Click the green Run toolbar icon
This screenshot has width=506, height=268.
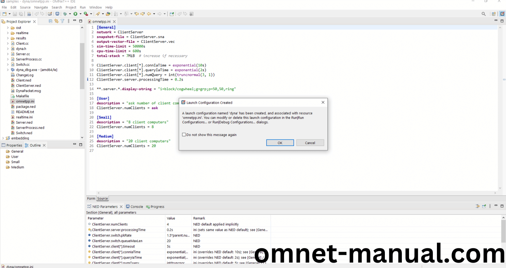click(x=75, y=14)
